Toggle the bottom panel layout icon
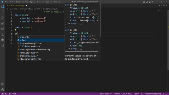 point(147,2)
